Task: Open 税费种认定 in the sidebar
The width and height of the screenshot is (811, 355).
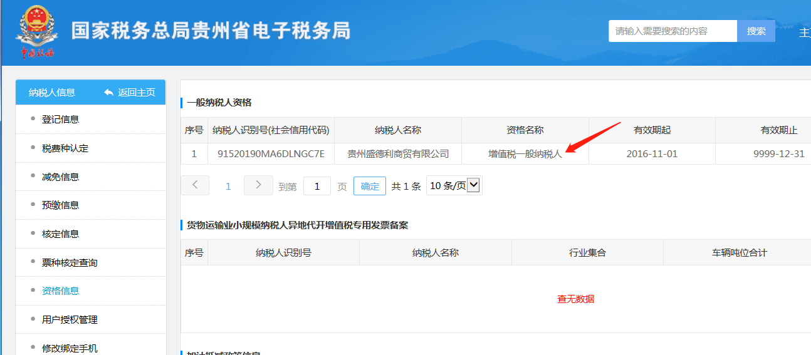Action: pyautogui.click(x=65, y=148)
